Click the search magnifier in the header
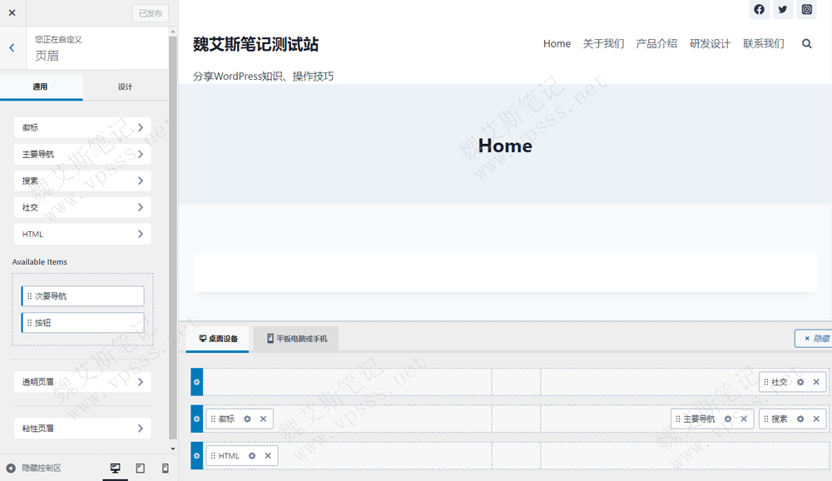The height and width of the screenshot is (481, 832). pos(806,44)
